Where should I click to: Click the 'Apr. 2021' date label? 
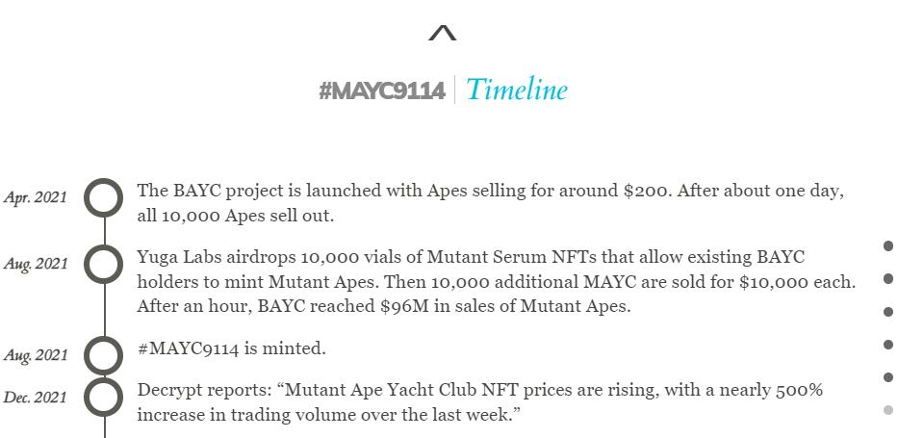click(36, 198)
